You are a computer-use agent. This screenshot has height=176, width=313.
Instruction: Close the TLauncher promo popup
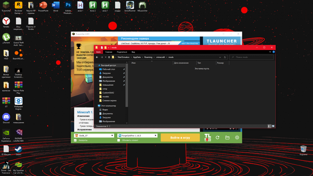(112, 44)
